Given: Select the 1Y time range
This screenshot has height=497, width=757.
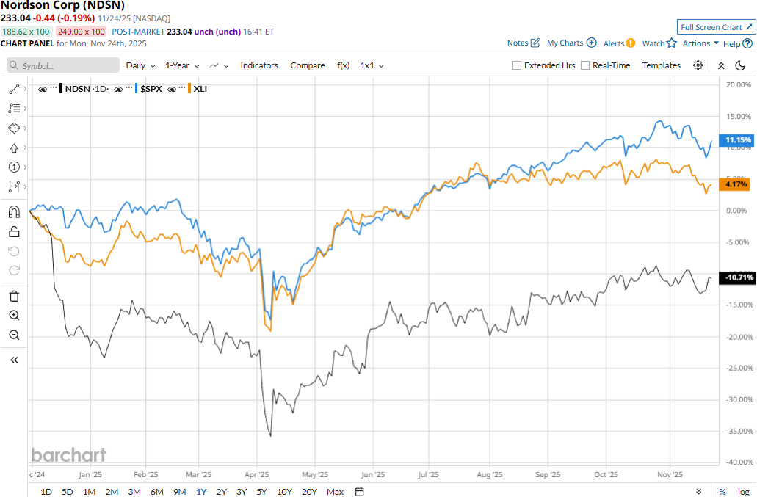Looking at the screenshot, I should 201,492.
